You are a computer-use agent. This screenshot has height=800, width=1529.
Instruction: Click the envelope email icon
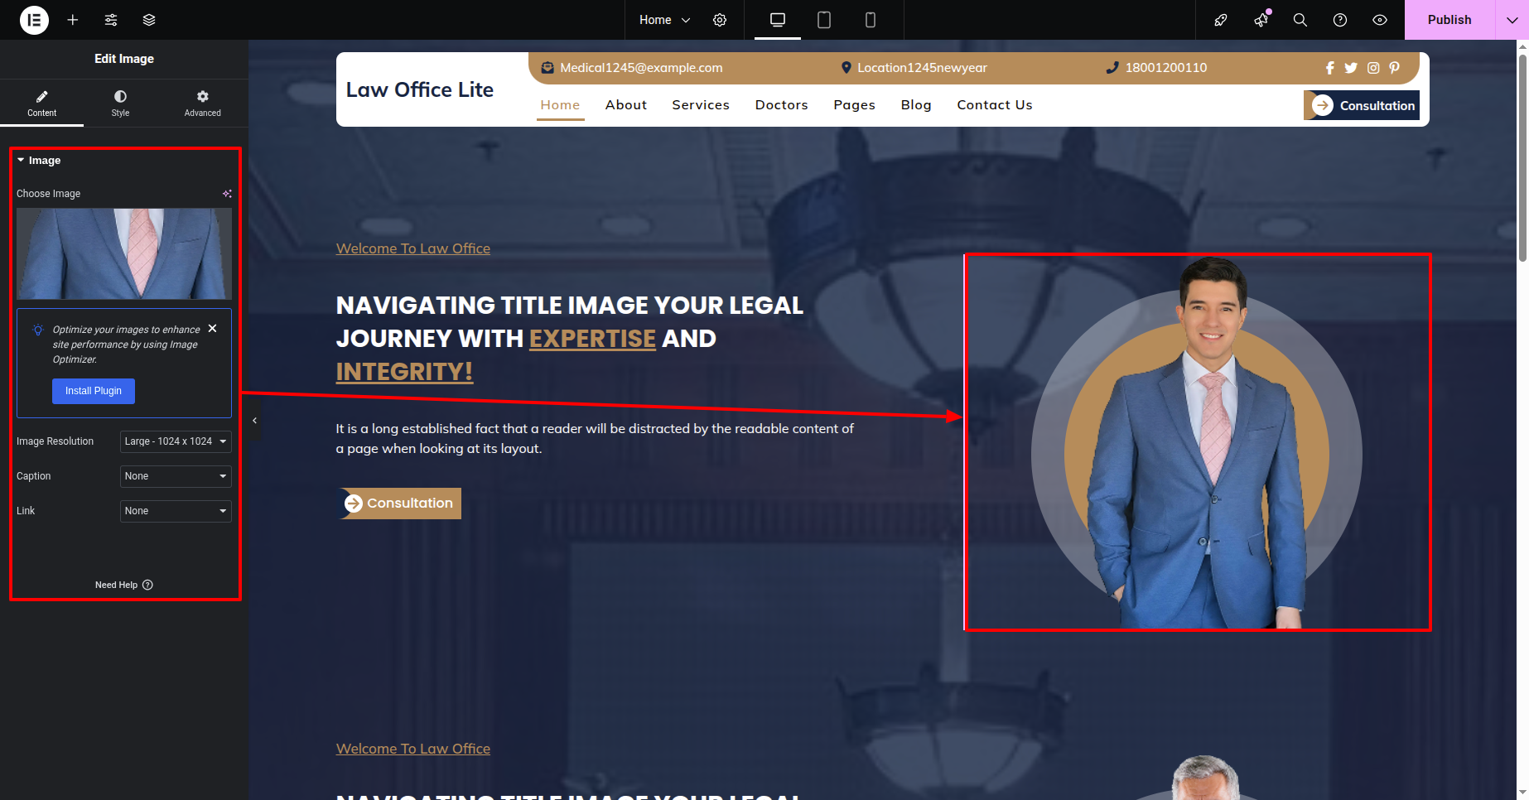pyautogui.click(x=547, y=68)
